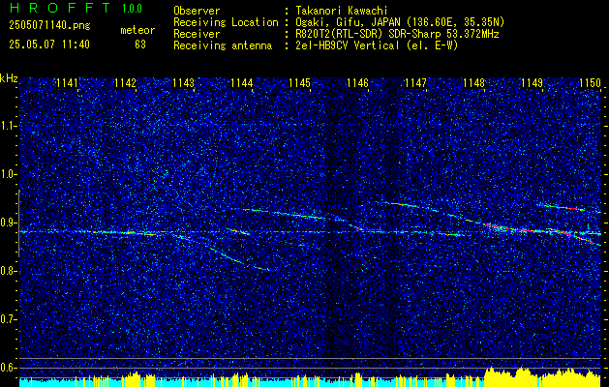Image resolution: width=609 pixels, height=387 pixels.
Task: Click the 'meteor' label
Action: click(x=137, y=30)
